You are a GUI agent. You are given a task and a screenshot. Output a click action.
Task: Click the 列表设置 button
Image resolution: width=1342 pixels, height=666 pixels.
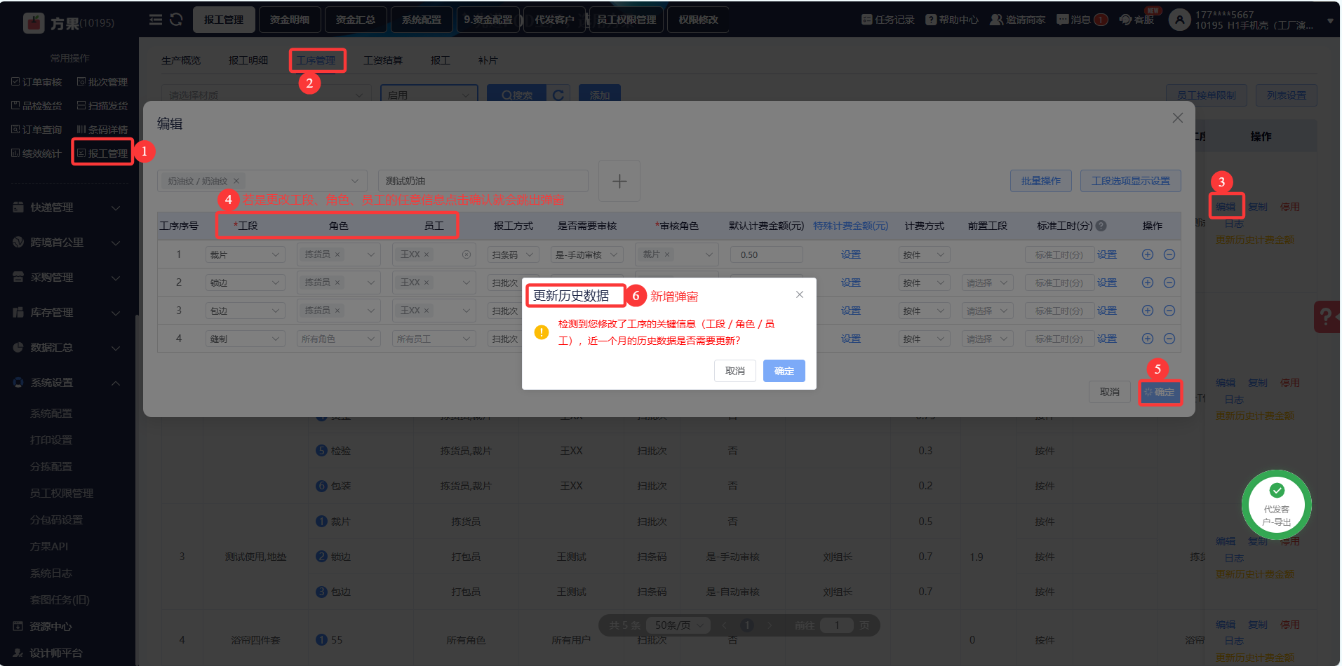1287,95
